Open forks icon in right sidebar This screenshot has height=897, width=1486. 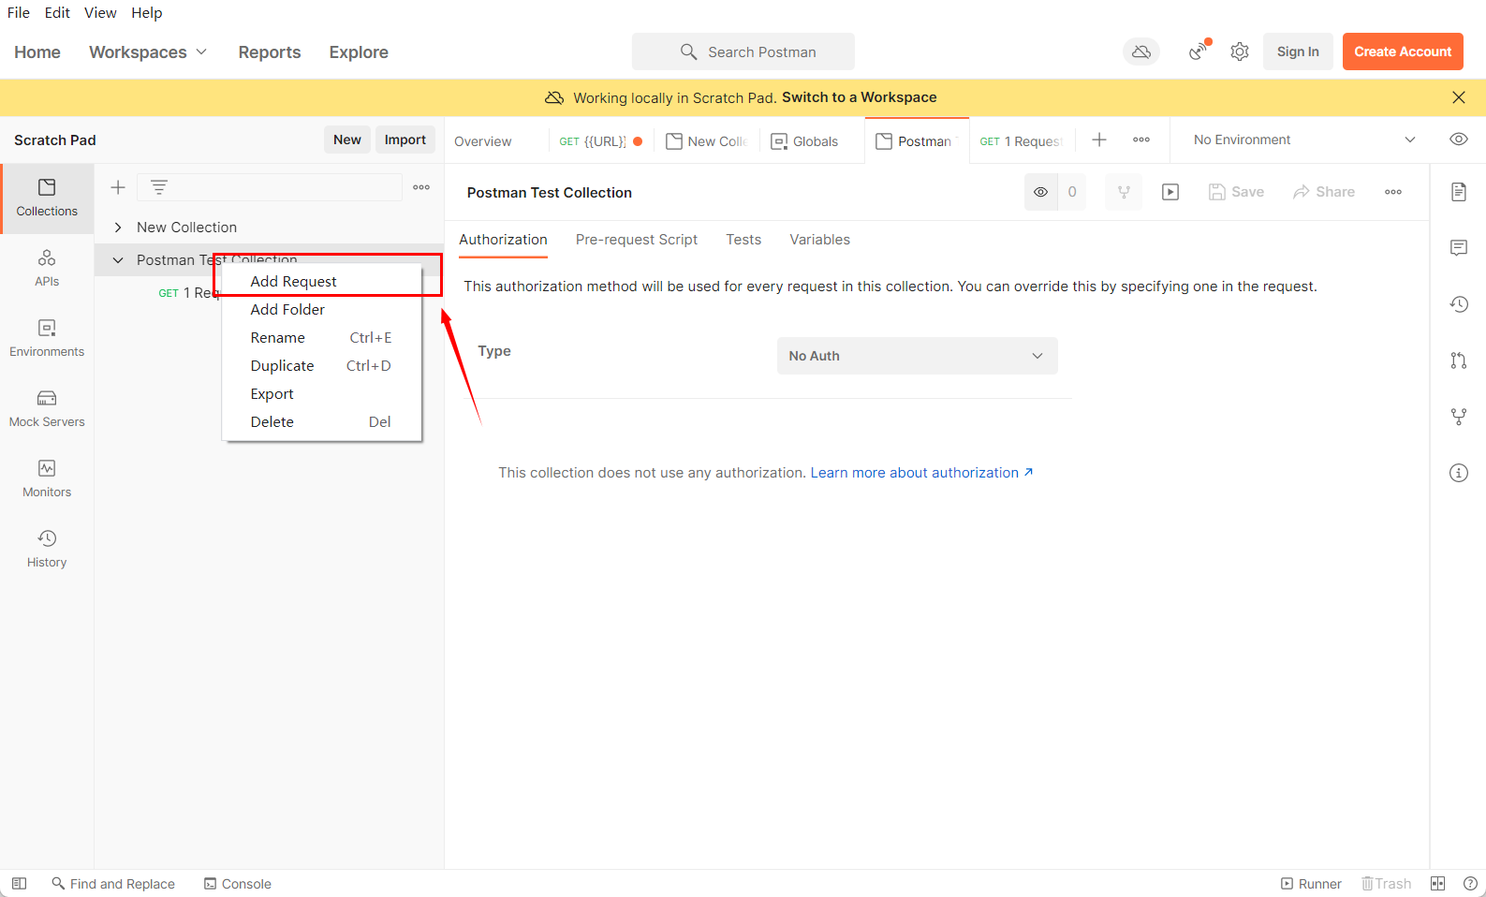pyautogui.click(x=1459, y=417)
